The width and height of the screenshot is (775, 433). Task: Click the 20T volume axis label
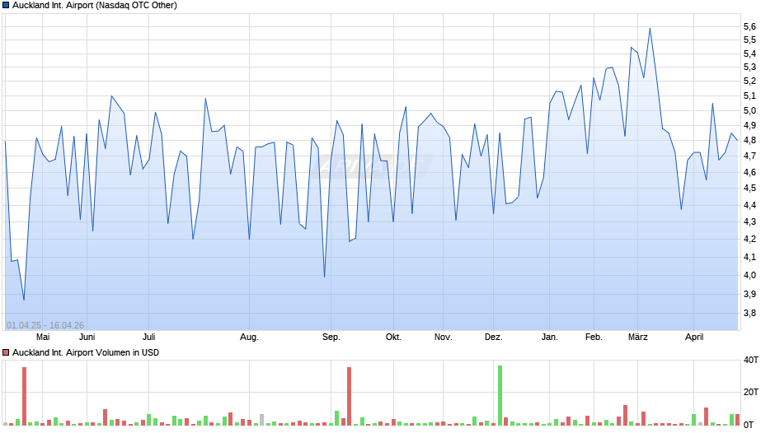751,392
